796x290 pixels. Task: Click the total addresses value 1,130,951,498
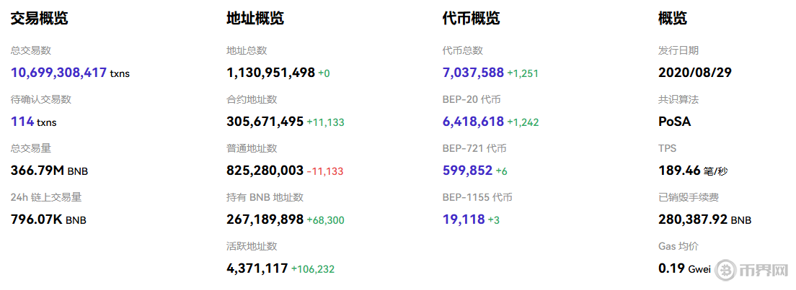[270, 73]
